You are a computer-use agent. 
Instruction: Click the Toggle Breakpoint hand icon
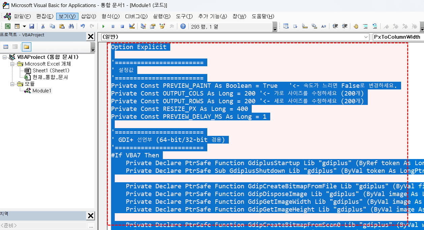coord(356,26)
